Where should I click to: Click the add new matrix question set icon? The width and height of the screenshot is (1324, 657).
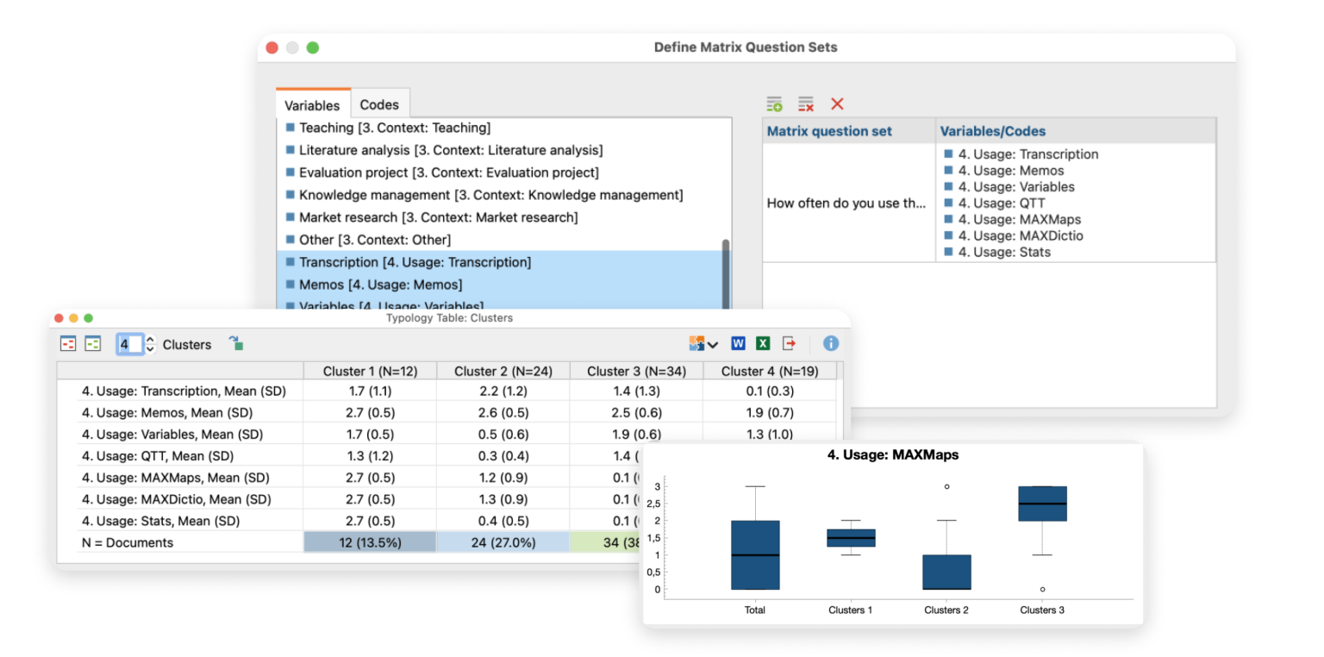pos(774,104)
